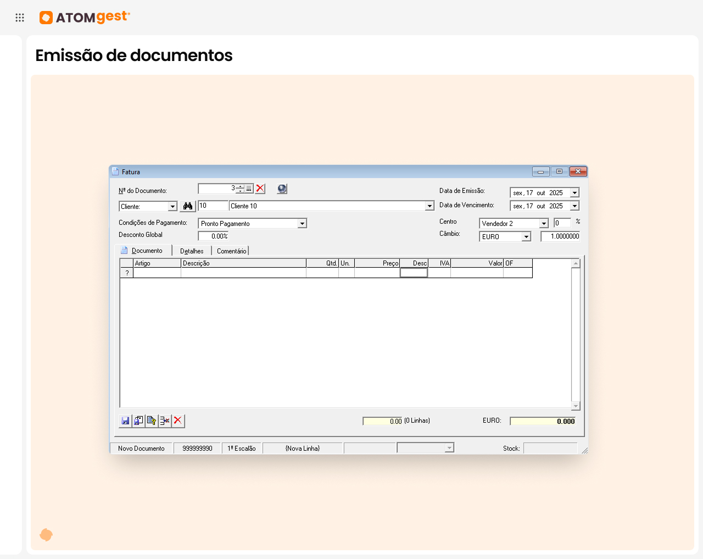Click the binoculars client search icon
703x559 pixels.
click(x=188, y=206)
